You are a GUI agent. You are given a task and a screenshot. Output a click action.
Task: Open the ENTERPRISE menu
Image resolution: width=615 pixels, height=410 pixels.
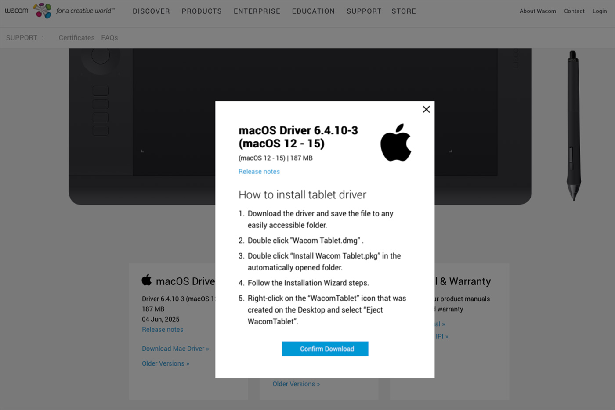click(x=257, y=11)
